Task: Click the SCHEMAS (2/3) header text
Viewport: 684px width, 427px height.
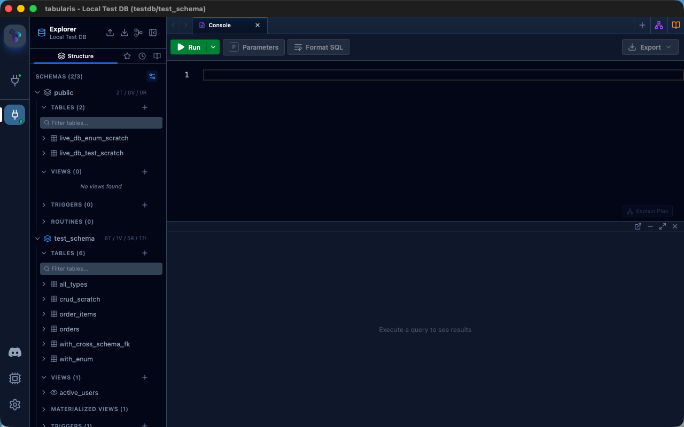Action: 59,76
